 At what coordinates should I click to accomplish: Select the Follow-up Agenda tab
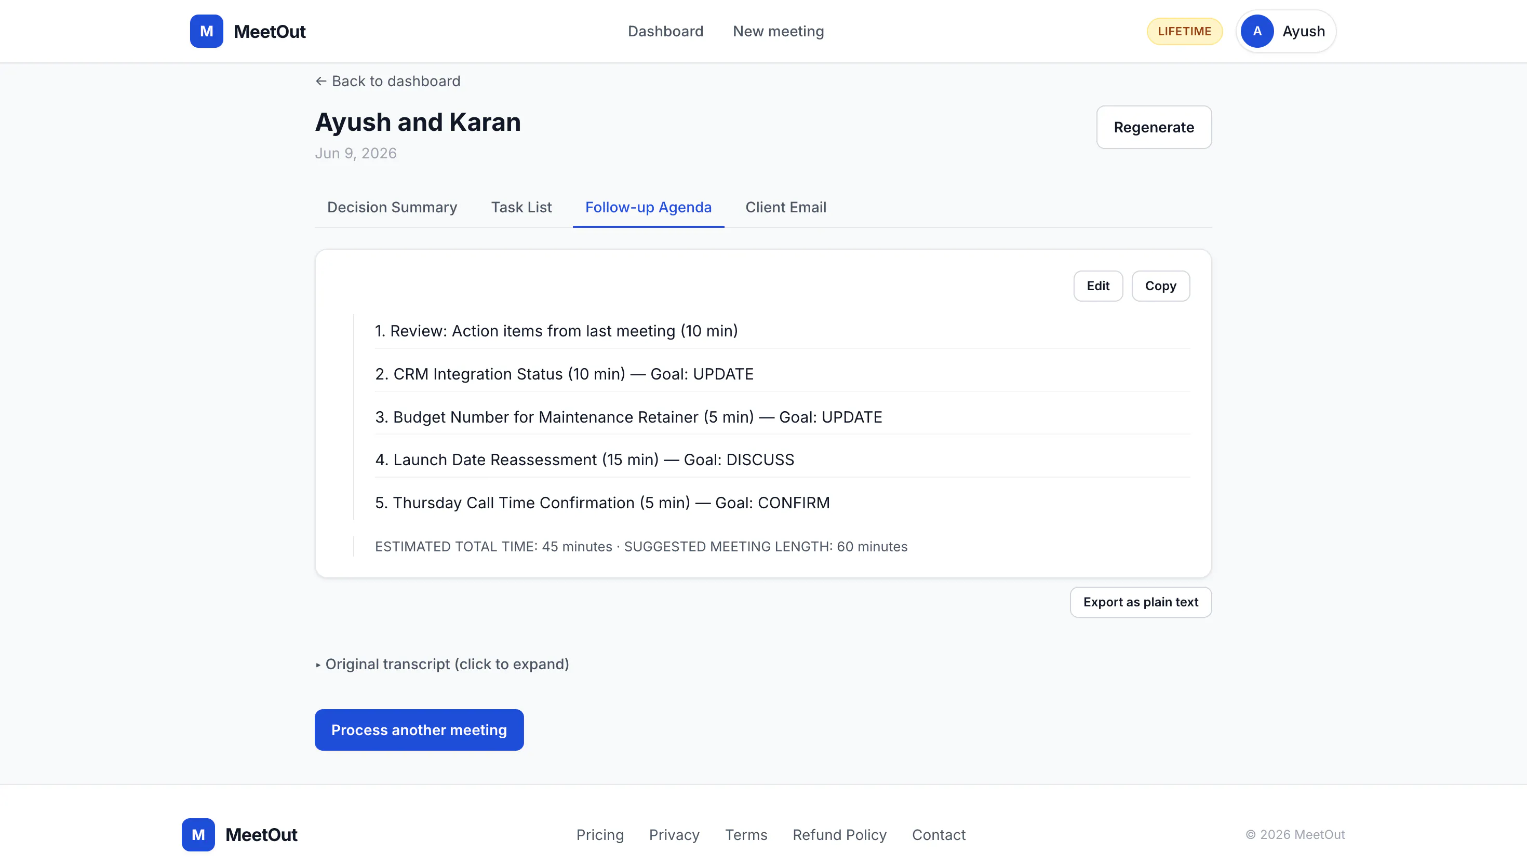(648, 207)
